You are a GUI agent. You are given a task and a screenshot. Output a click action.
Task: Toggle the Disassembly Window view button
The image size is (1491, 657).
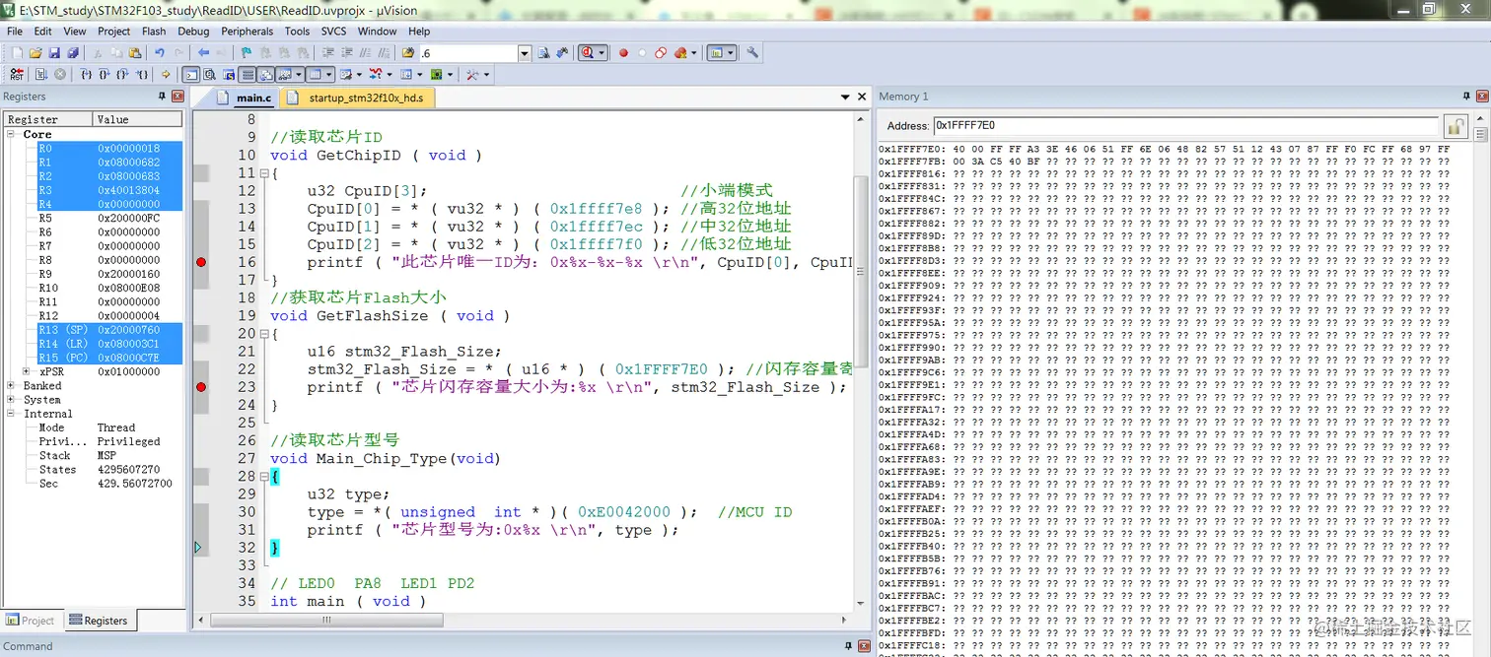210,75
